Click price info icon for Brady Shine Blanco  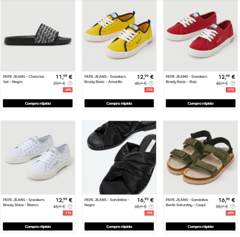tap(70, 206)
